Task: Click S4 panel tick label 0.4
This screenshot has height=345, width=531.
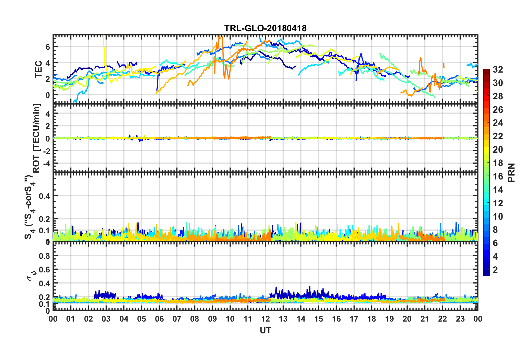Action: [x=44, y=196]
